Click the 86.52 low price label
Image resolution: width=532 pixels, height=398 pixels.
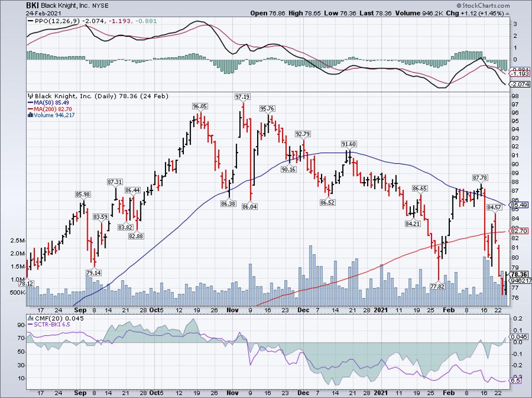pyautogui.click(x=327, y=203)
